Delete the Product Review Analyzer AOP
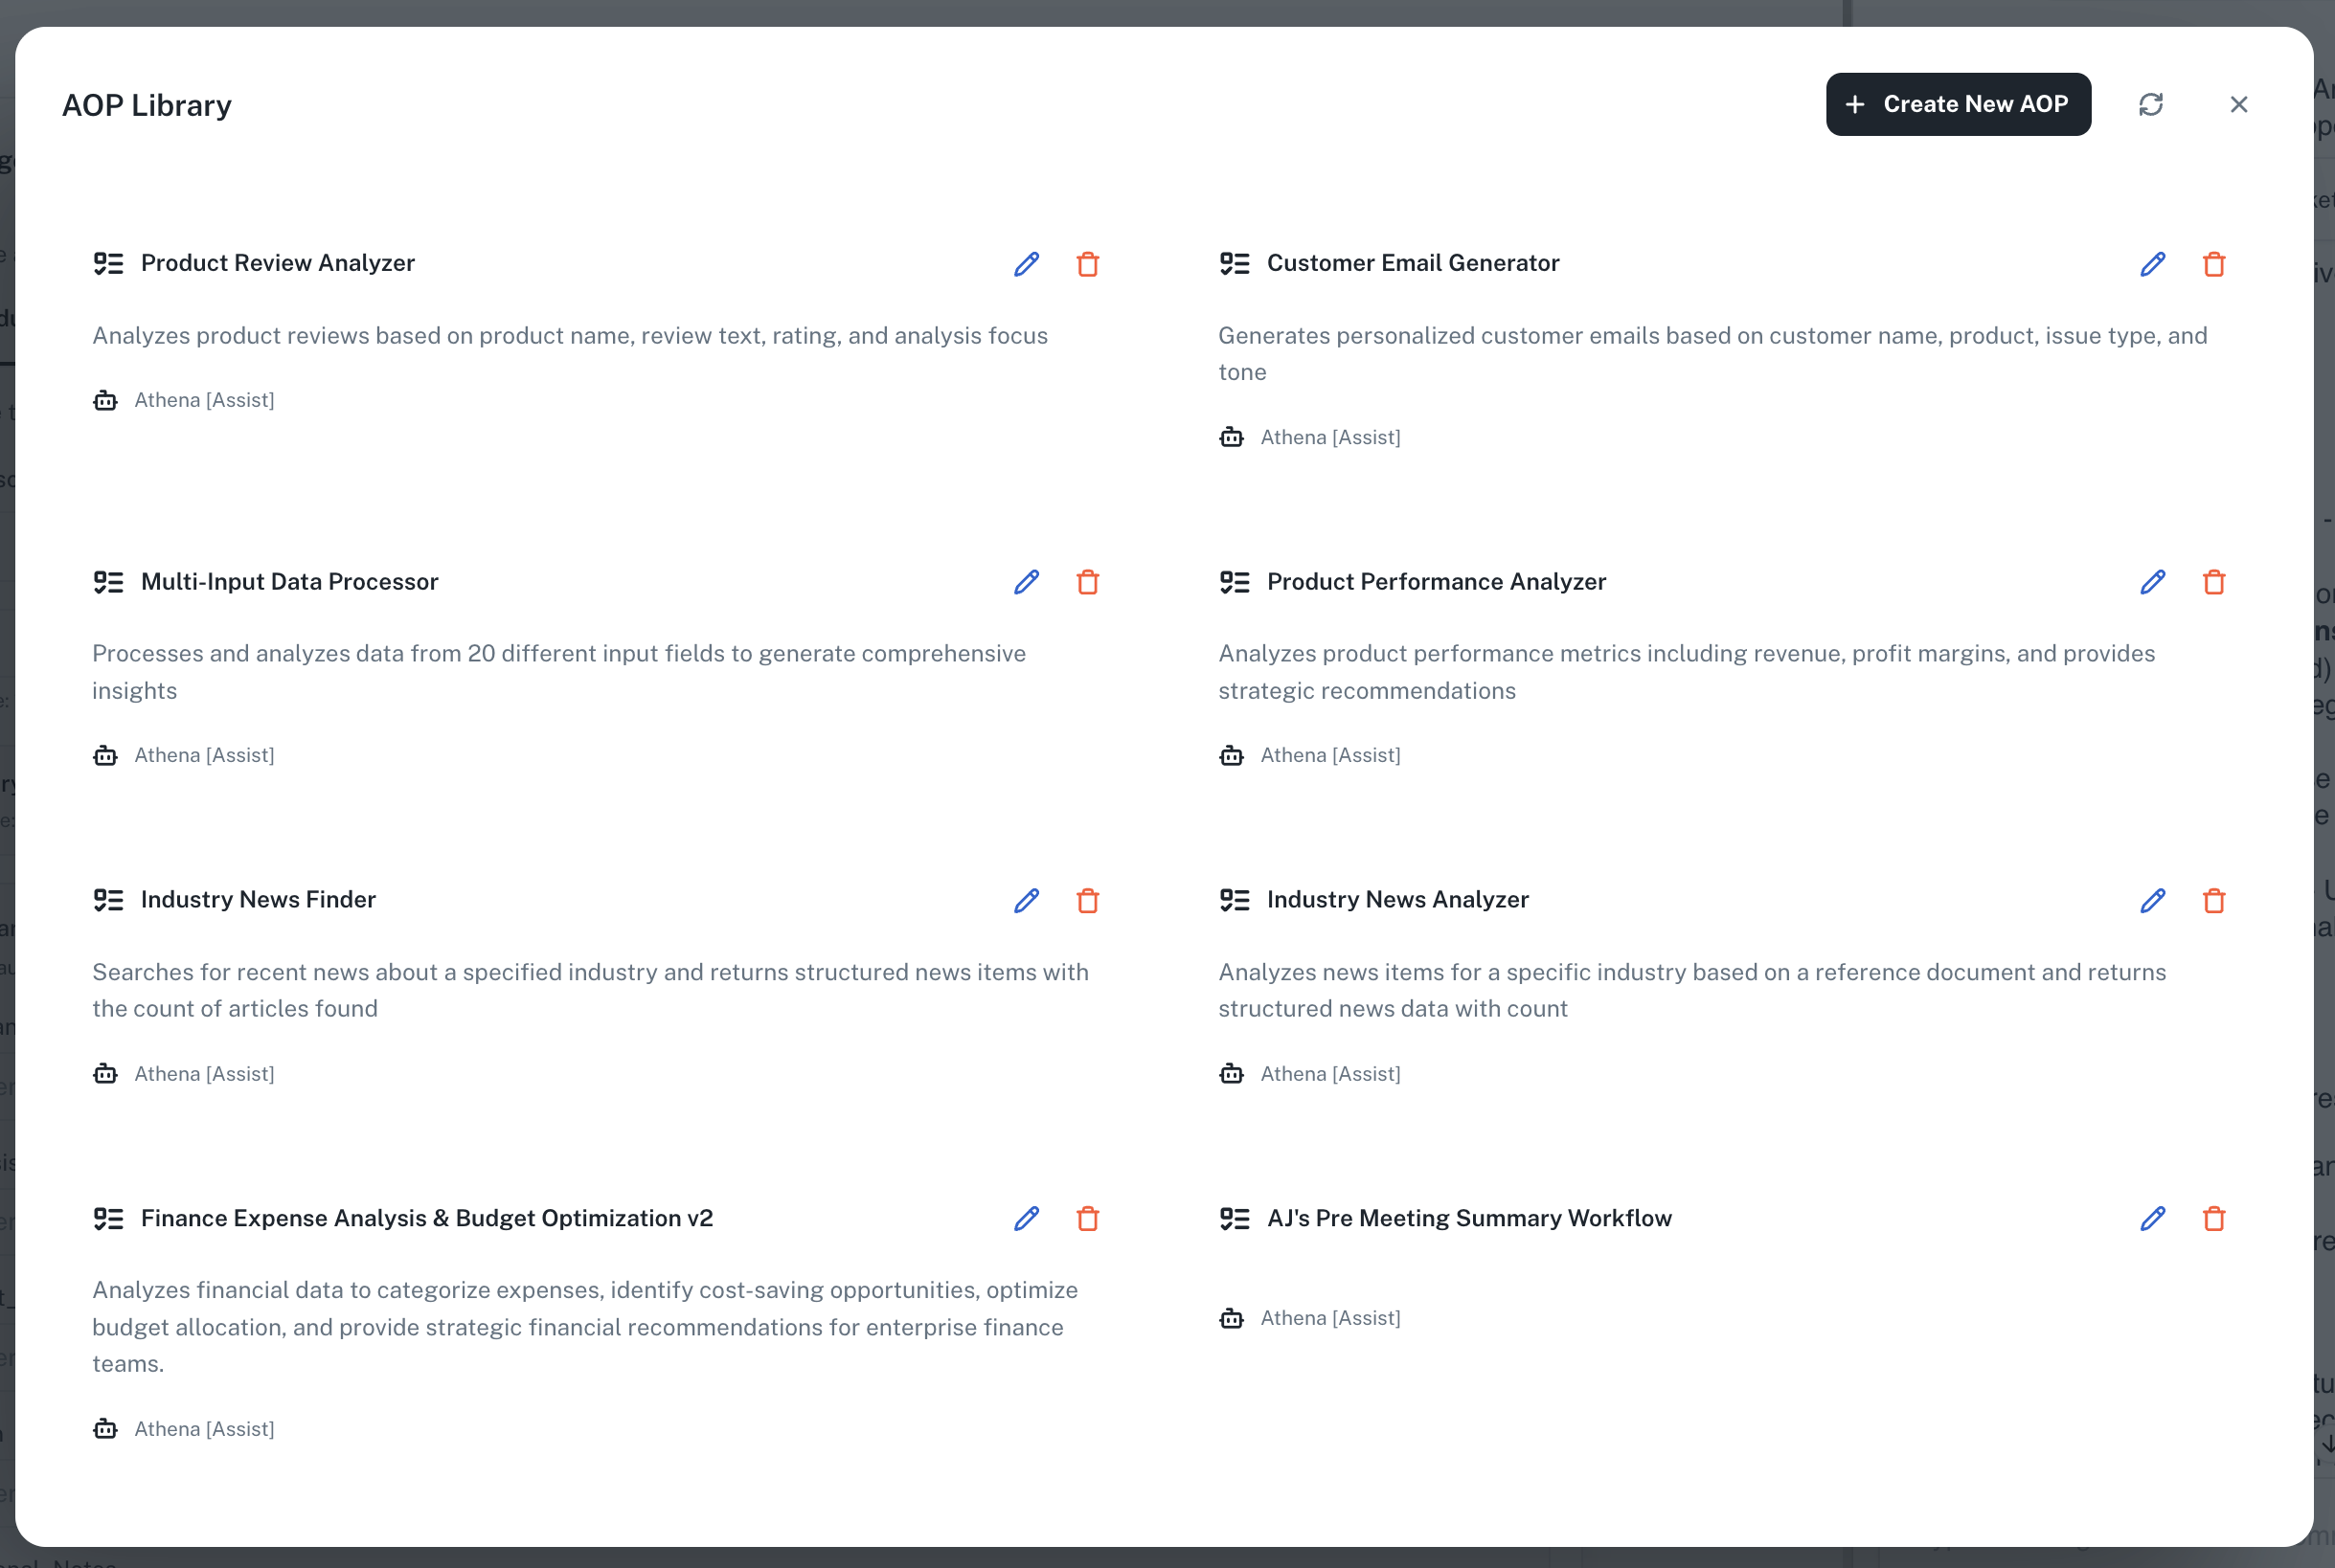The width and height of the screenshot is (2335, 1568). pyautogui.click(x=1087, y=264)
